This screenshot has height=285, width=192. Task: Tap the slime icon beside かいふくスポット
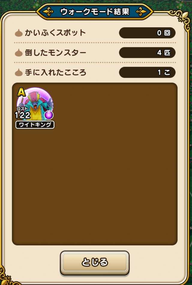tap(19, 33)
